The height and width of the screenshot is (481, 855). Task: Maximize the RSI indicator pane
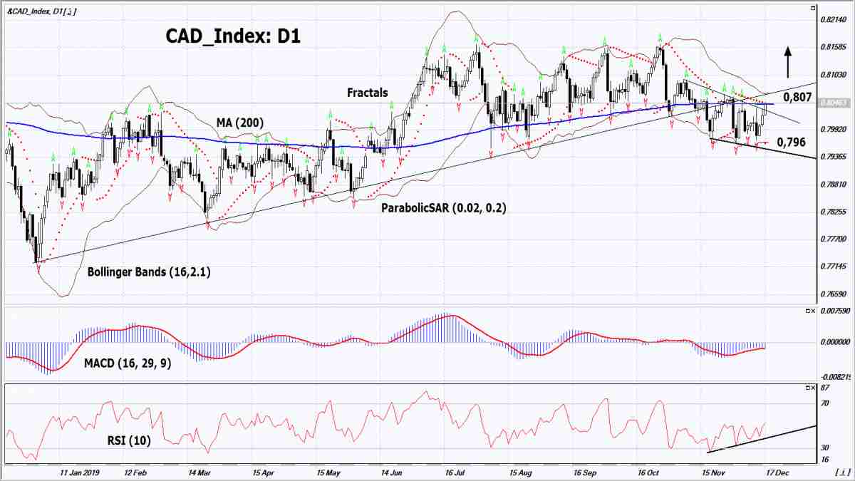click(808, 388)
